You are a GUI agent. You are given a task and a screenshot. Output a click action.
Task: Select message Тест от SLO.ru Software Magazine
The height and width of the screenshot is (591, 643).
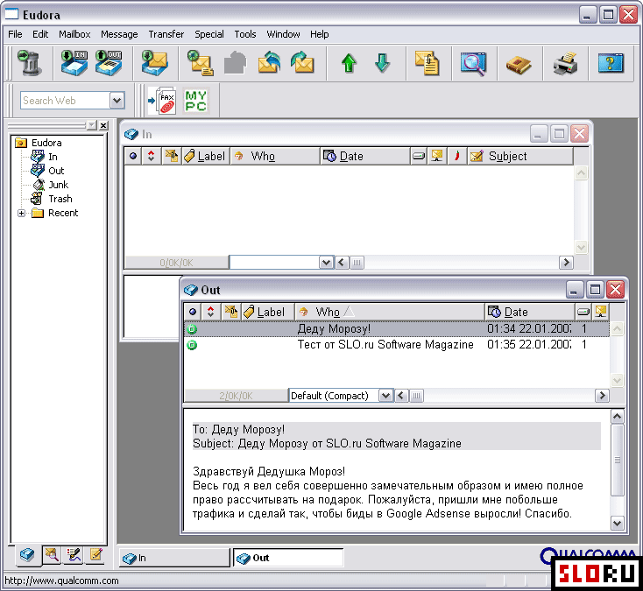pos(396,345)
